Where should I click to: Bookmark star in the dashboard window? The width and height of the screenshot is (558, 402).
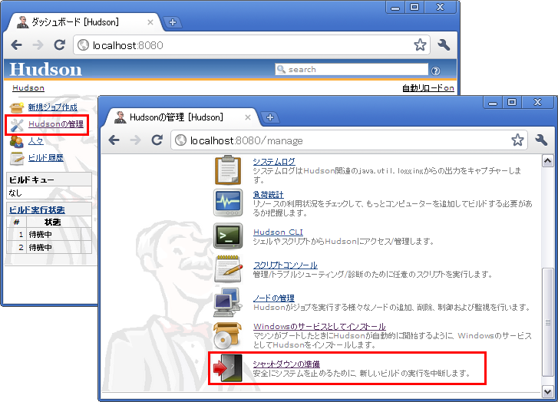click(x=420, y=44)
